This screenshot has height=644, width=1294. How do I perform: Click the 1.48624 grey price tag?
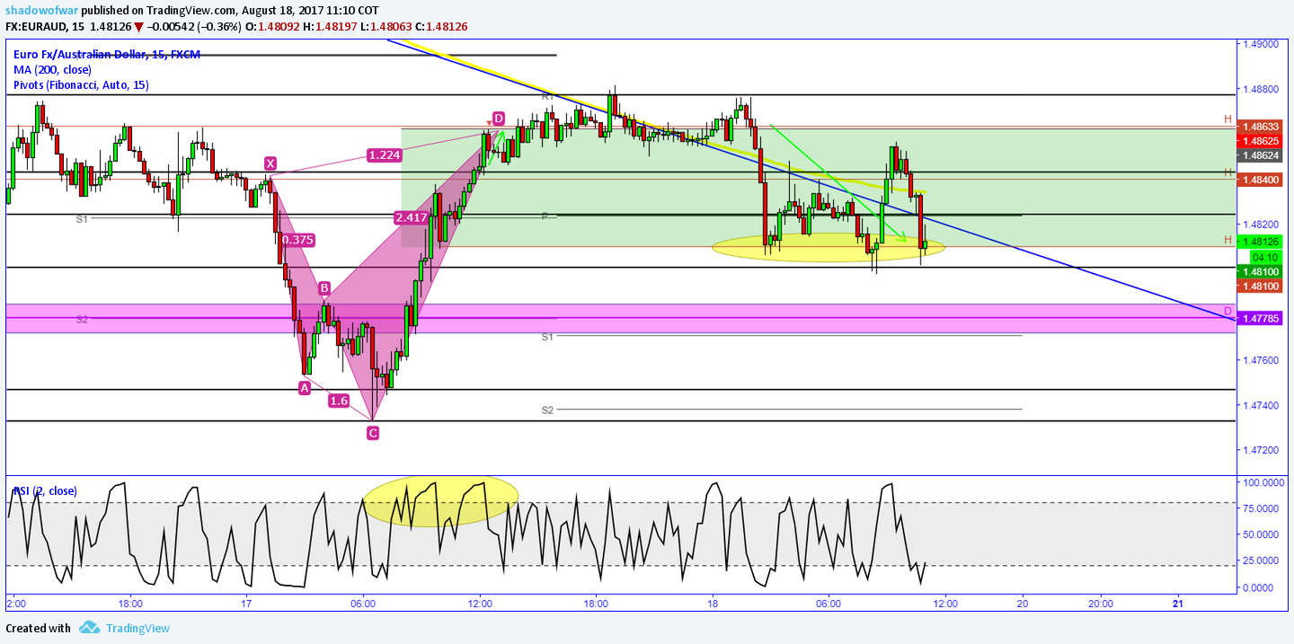[x=1262, y=155]
